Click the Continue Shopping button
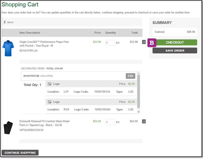This screenshot has height=160, width=203. click(x=20, y=153)
